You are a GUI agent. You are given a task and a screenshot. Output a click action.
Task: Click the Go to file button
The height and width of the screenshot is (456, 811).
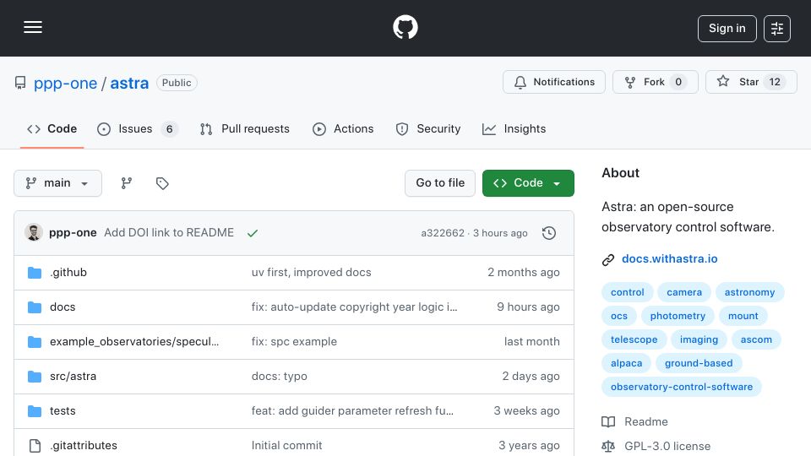coord(440,183)
